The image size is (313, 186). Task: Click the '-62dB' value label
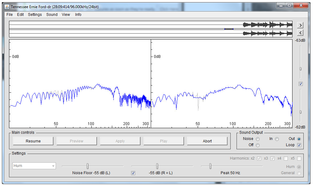click(x=300, y=127)
